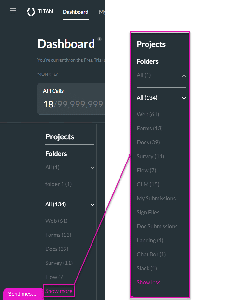Select Chat Bot (1) category
Viewport: 226px width, 300px height.
151,254
